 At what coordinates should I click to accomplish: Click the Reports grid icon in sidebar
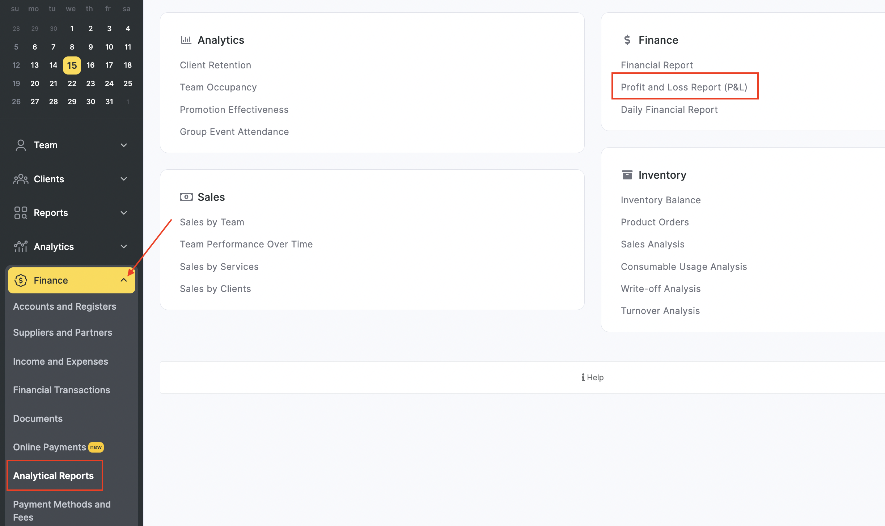coord(21,213)
